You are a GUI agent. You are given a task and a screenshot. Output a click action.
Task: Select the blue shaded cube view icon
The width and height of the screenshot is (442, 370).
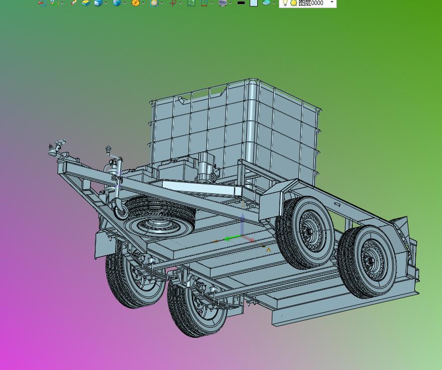click(98, 3)
